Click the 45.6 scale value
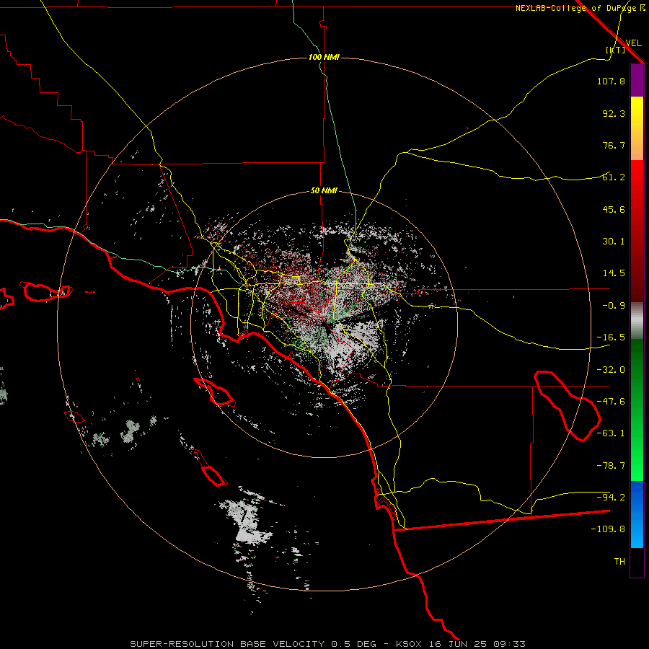 pyautogui.click(x=614, y=209)
